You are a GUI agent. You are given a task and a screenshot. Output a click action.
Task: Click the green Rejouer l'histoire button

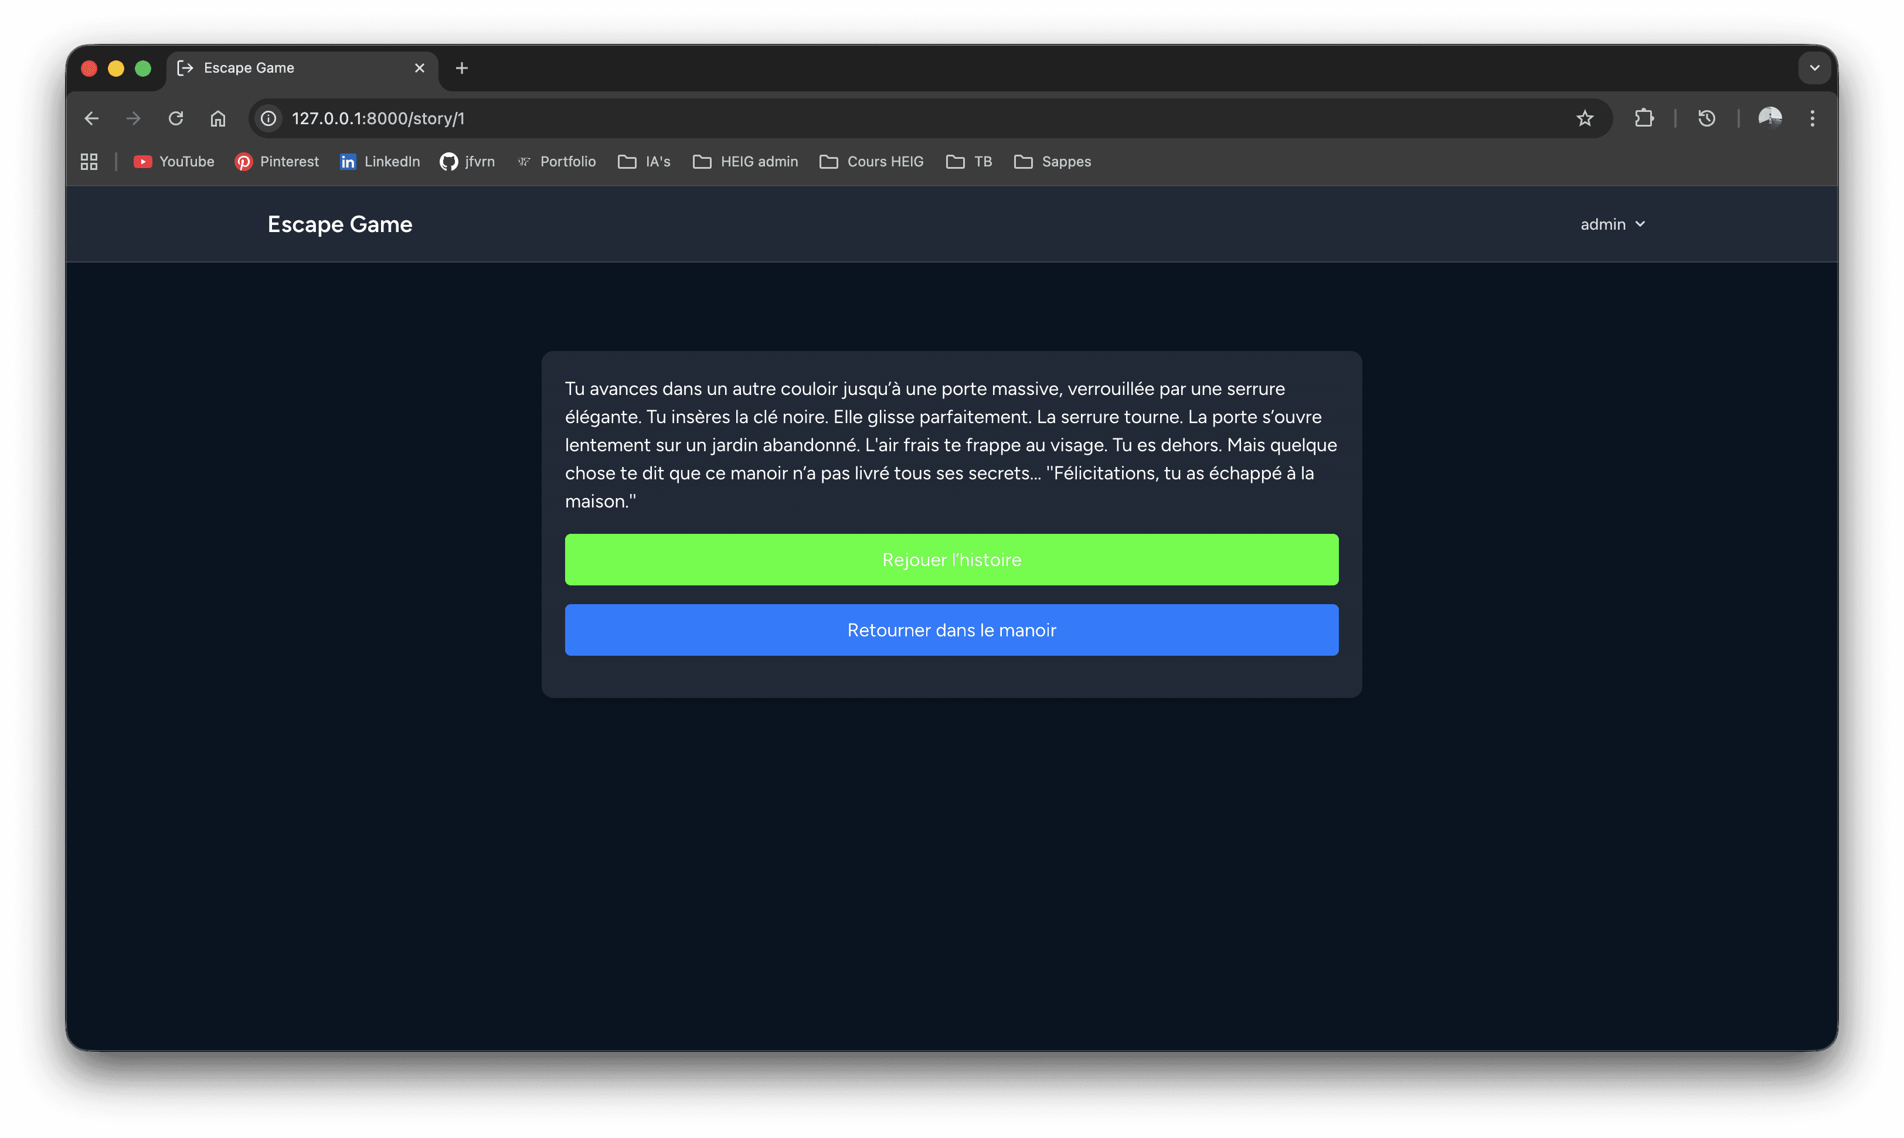(x=951, y=560)
